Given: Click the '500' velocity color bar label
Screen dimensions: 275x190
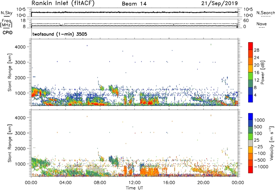Looking at the screenshot, I should click(258, 127).
